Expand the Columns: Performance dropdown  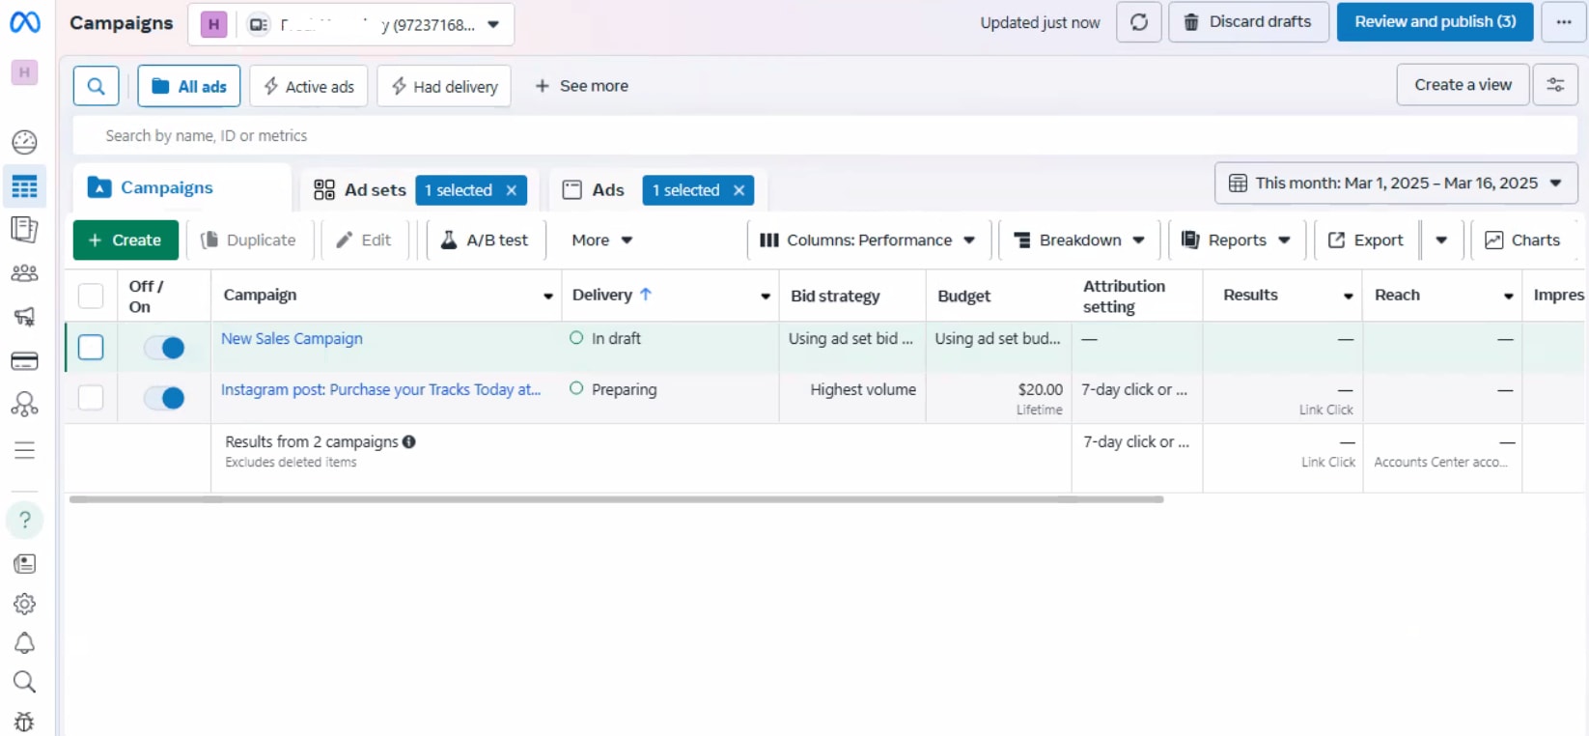point(867,241)
